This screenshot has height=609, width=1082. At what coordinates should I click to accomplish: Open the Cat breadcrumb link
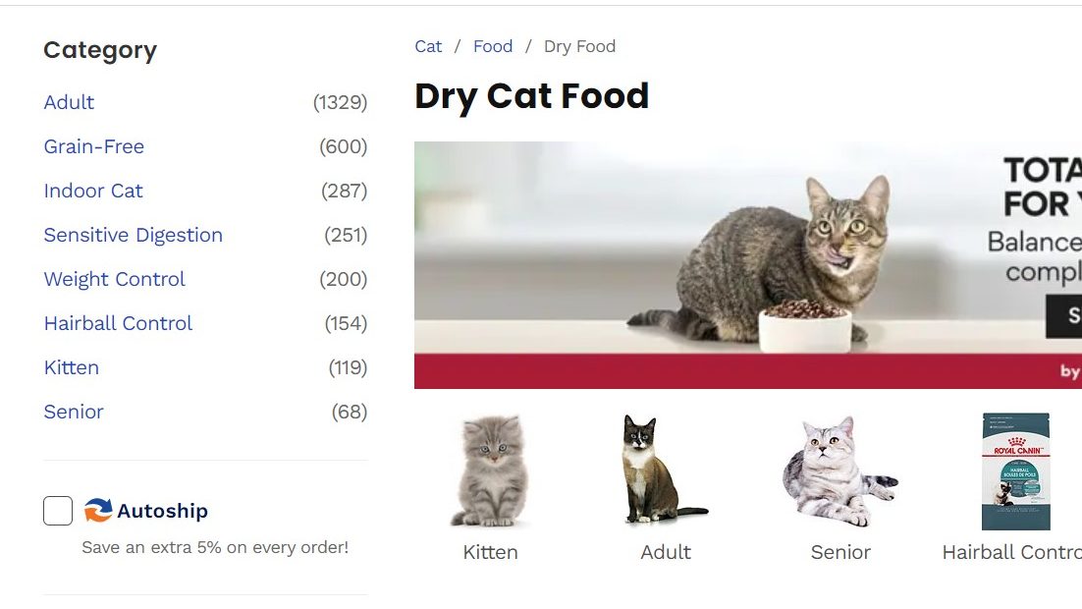point(428,46)
